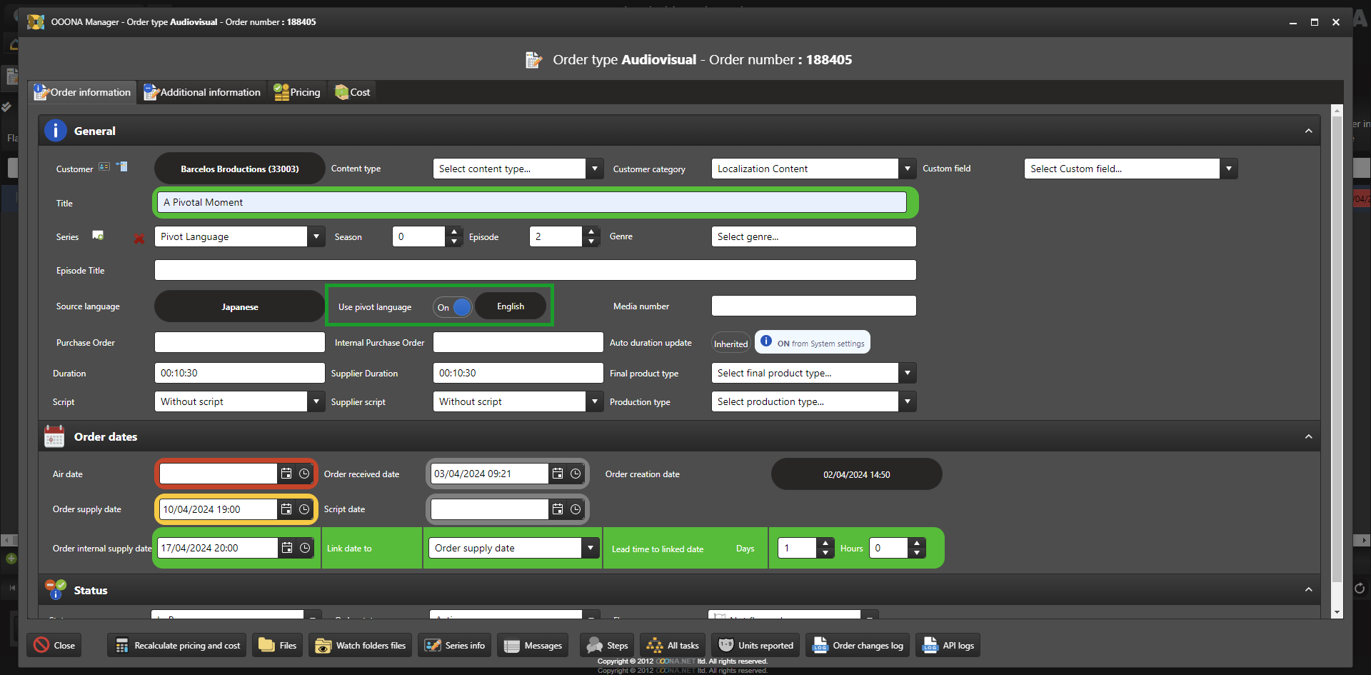Click the add series icon

(99, 236)
